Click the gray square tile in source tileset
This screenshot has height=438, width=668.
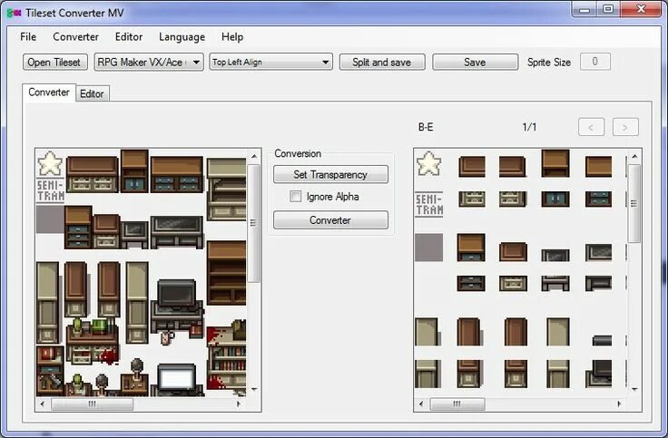pos(50,219)
